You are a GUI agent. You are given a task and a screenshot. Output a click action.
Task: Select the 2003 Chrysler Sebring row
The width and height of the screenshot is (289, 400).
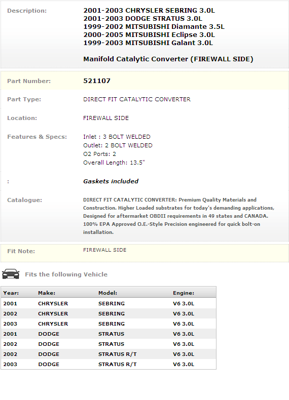coord(109,324)
